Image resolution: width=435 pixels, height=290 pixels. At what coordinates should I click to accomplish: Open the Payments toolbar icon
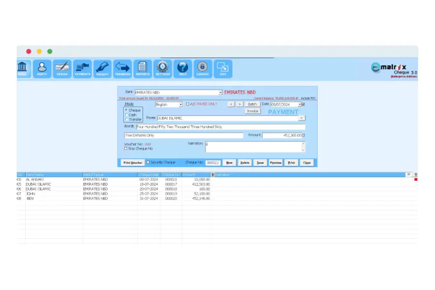83,68
